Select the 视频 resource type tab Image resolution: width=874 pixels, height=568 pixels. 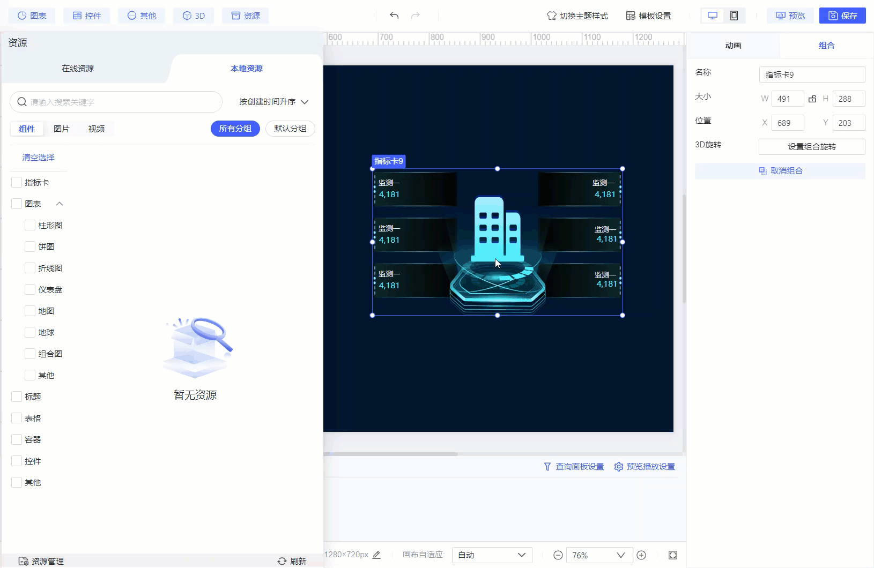(97, 129)
